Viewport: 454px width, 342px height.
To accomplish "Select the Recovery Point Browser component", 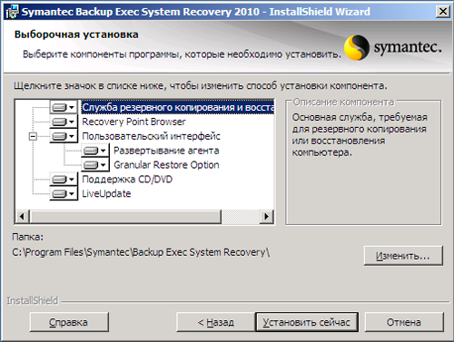I will 133,122.
